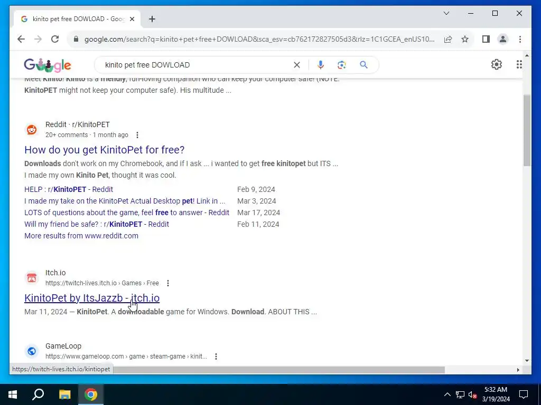View site information via the lock icon
The image size is (541, 405).
76,39
